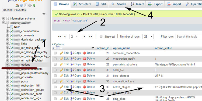Image resolution: width=202 pixels, height=101 pixels.
Task: Toggle the Show all checkbox
Action: 101,37
